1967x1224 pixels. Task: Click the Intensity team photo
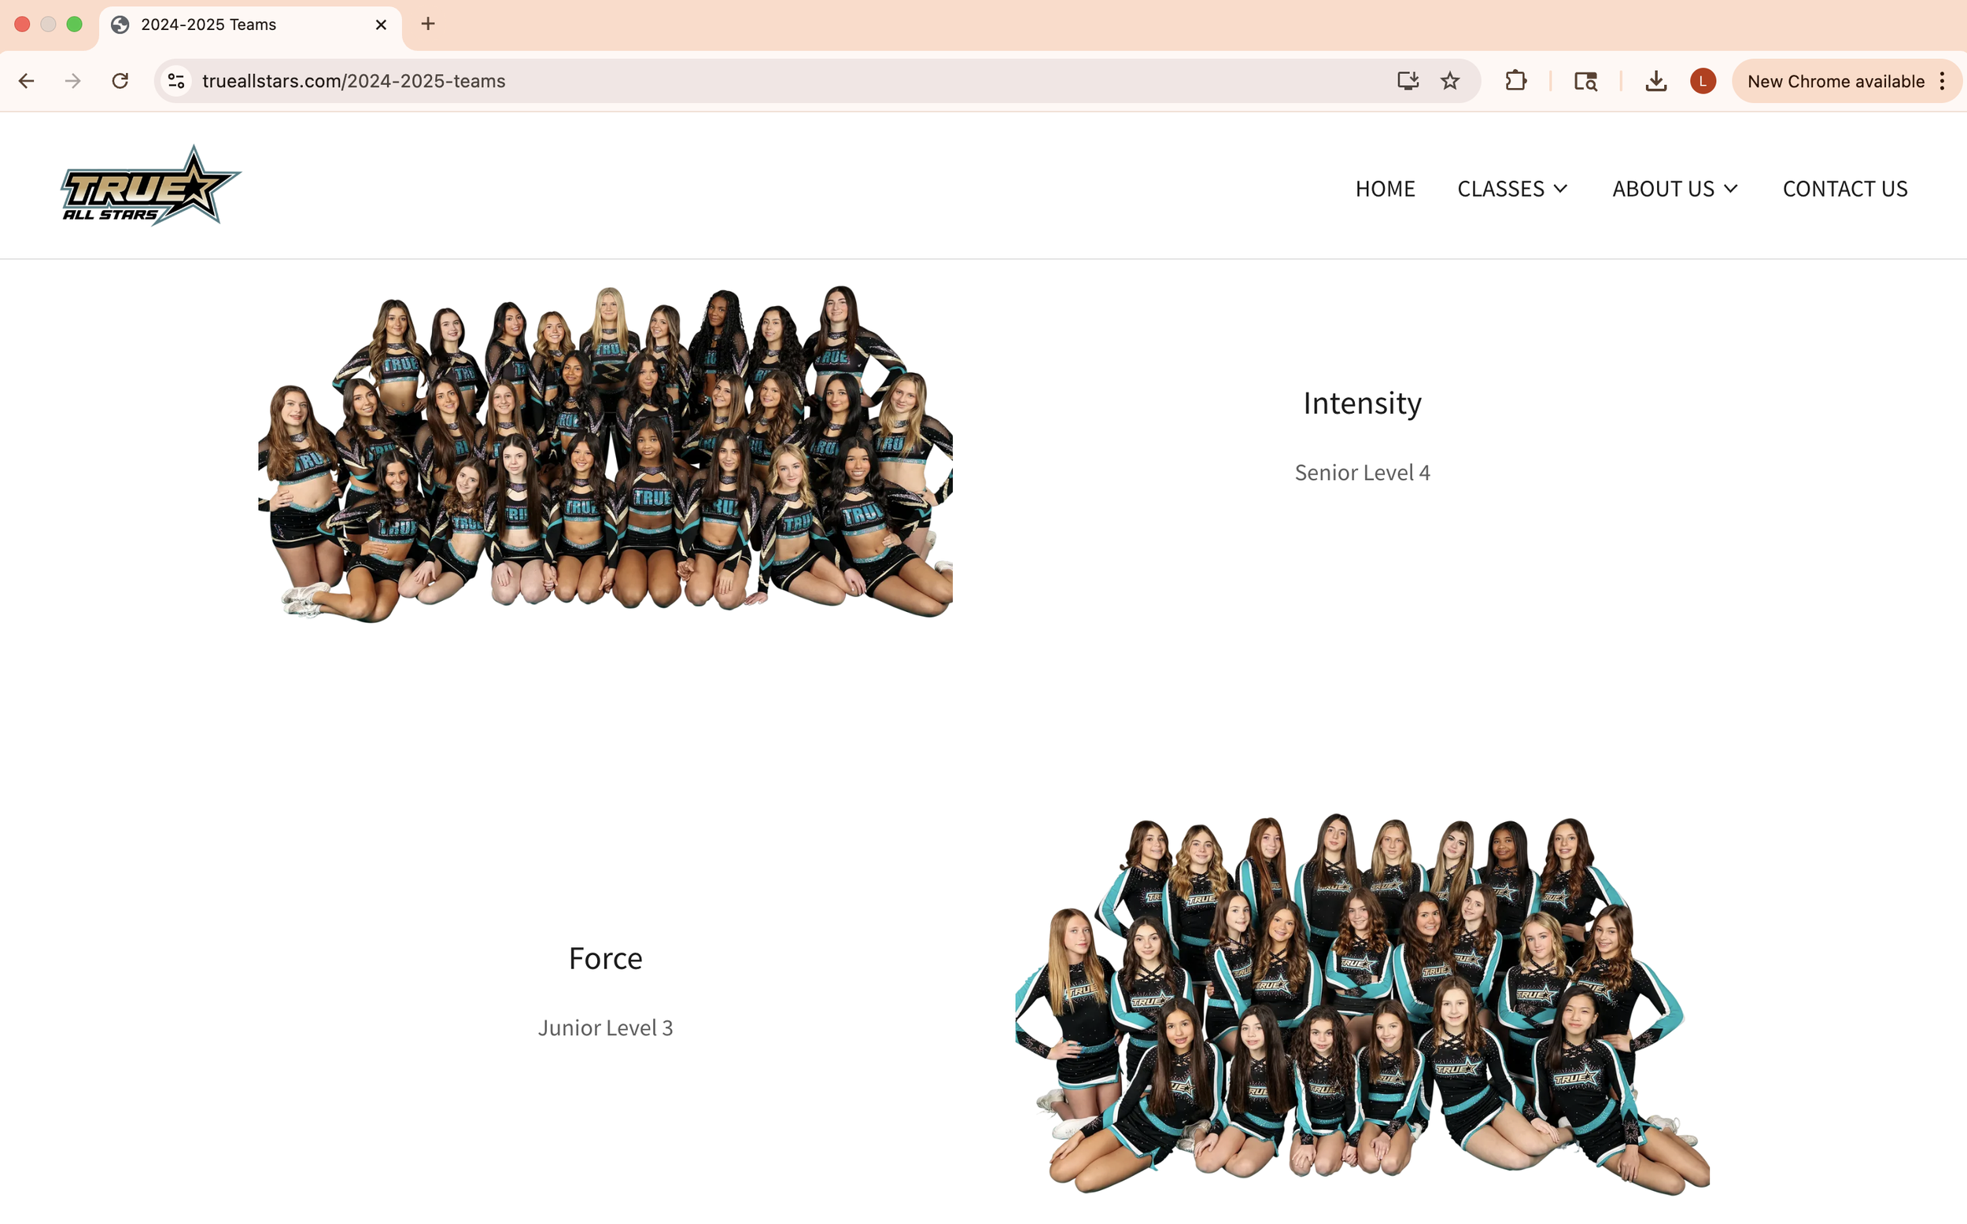coord(607,453)
